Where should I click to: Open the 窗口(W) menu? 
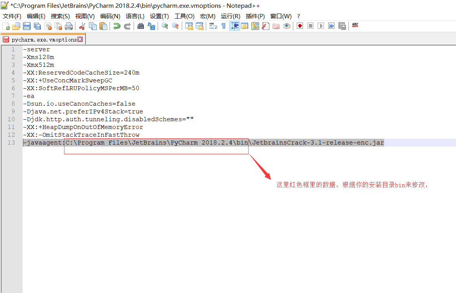(281, 16)
